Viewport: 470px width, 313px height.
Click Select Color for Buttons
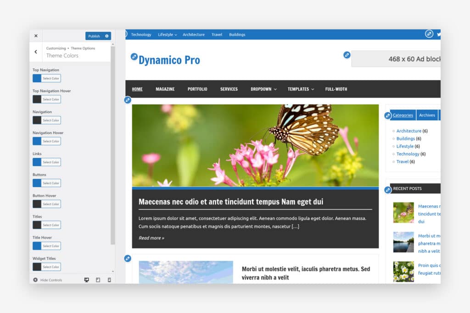pos(51,183)
